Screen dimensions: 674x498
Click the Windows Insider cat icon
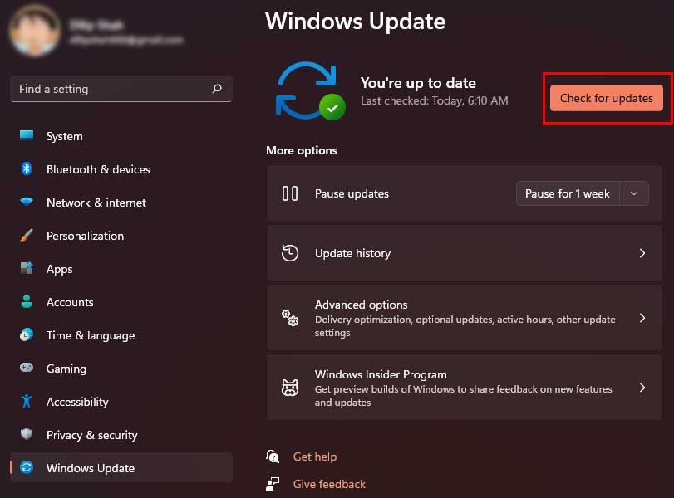tap(290, 388)
